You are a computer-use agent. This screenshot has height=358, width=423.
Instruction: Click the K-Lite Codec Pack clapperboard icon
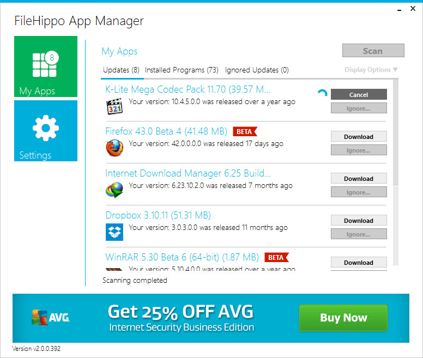click(x=114, y=106)
